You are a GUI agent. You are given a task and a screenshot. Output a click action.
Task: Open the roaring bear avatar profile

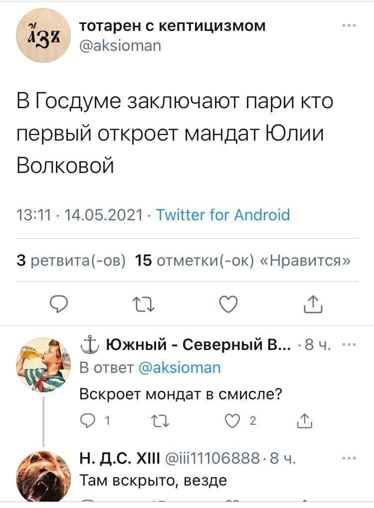point(43,476)
